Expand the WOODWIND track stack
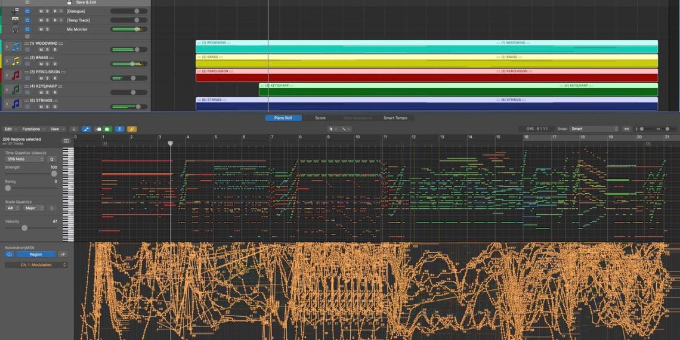The height and width of the screenshot is (340, 680). 7,47
